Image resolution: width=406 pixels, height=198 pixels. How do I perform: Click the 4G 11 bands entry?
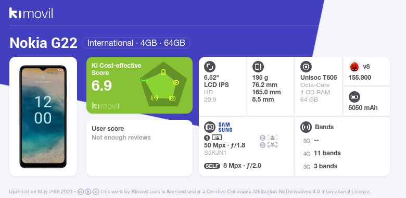(x=321, y=153)
